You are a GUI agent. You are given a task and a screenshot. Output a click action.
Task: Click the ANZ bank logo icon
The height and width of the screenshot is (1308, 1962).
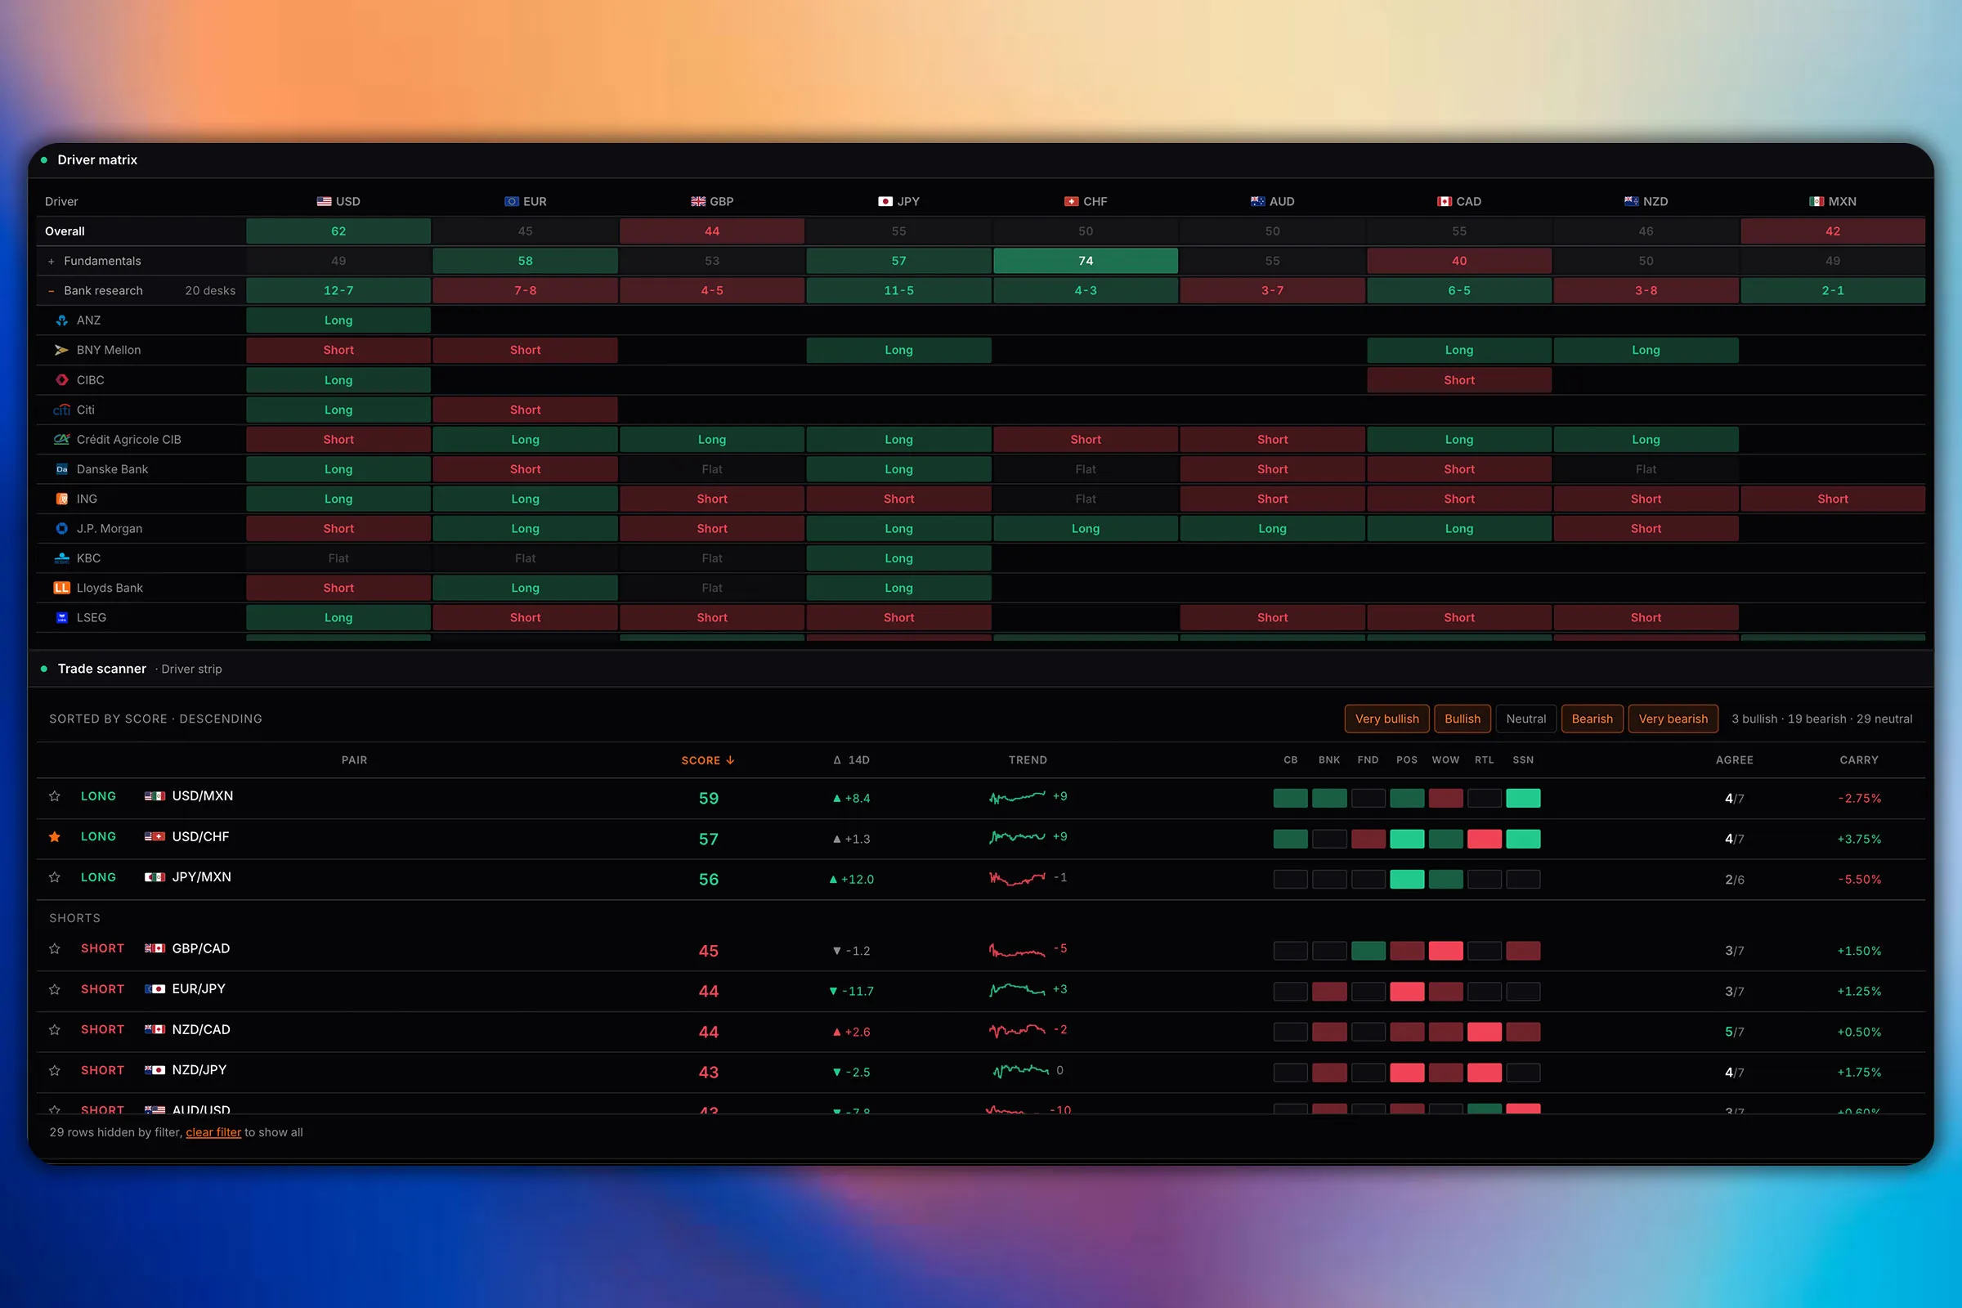pyautogui.click(x=62, y=320)
